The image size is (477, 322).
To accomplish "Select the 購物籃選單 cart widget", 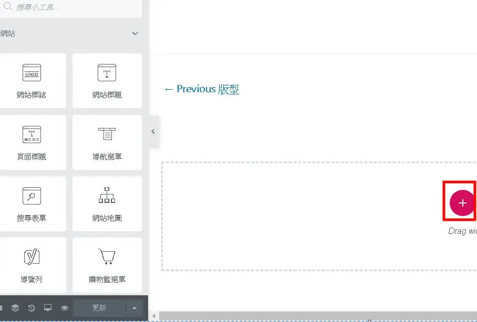I will point(107,265).
